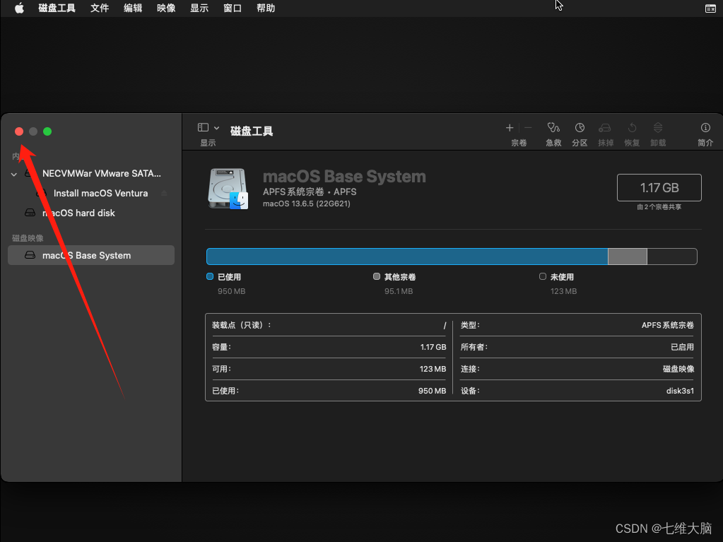Viewport: 723px width, 542px height.
Task: Click the 其他宗卷 gray legend swatch
Action: coord(377,276)
